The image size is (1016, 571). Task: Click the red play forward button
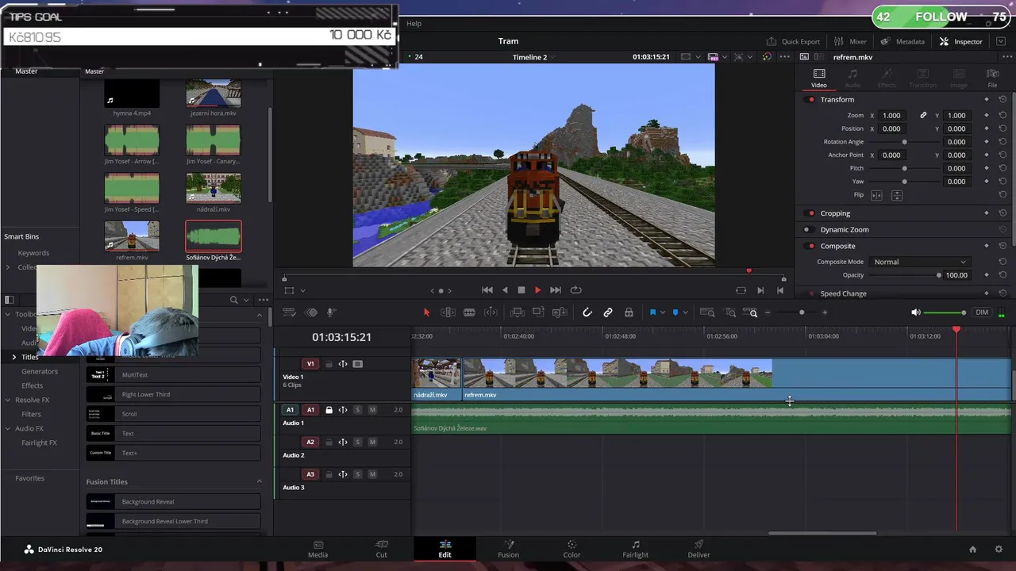pos(538,290)
